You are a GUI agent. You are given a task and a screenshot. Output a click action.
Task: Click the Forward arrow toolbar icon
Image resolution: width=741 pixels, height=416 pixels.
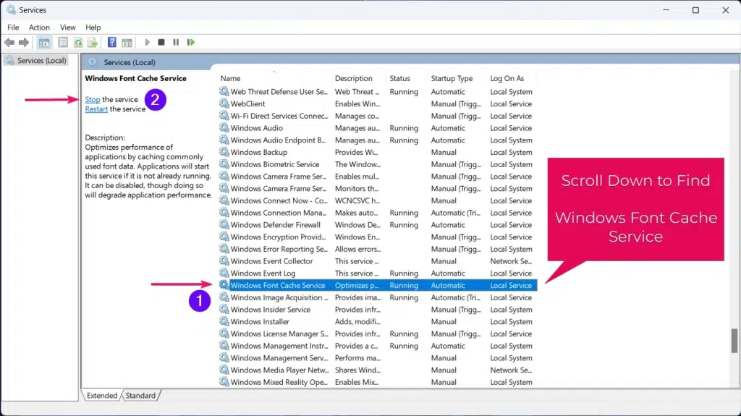click(x=24, y=43)
